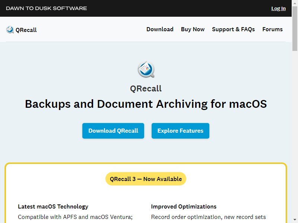
Task: Click the Improved Optimizations heading
Action: click(x=184, y=207)
